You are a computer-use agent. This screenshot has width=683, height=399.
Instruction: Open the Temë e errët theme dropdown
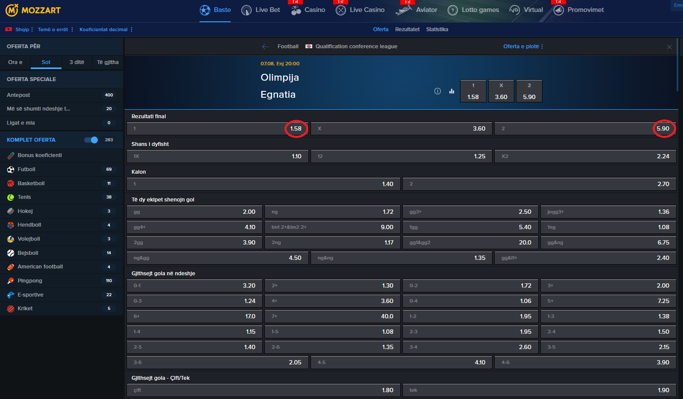tap(56, 29)
